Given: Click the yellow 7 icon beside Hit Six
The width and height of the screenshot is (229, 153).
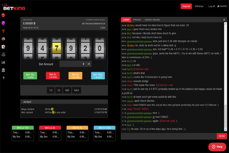Looking at the screenshot, I should point(52,109).
